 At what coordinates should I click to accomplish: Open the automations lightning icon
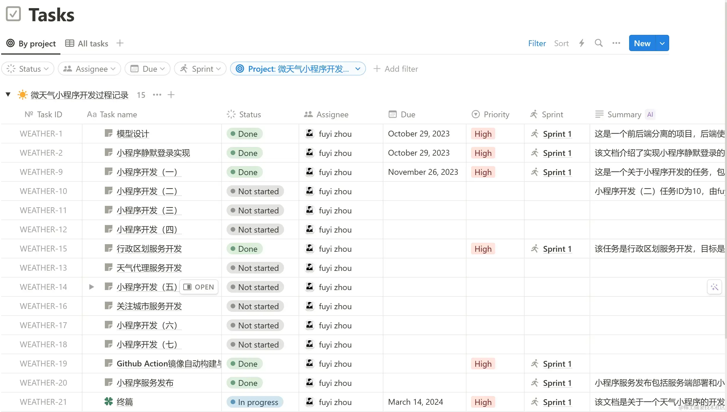(x=581, y=43)
